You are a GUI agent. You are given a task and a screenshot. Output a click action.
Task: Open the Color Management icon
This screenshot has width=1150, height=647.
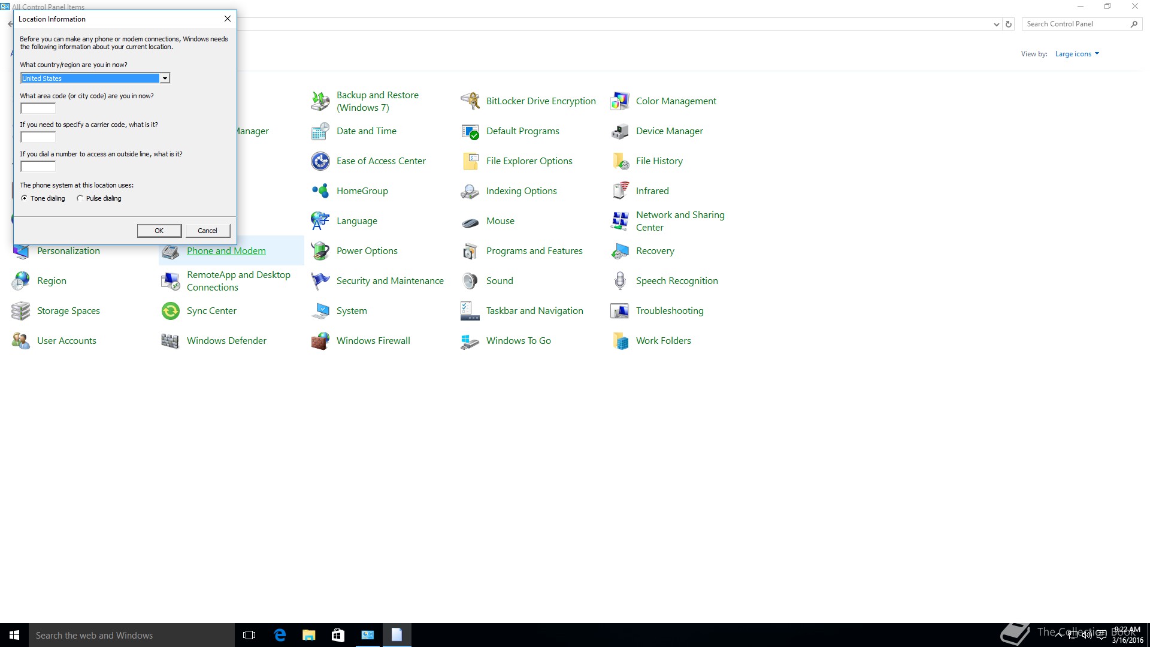click(620, 101)
